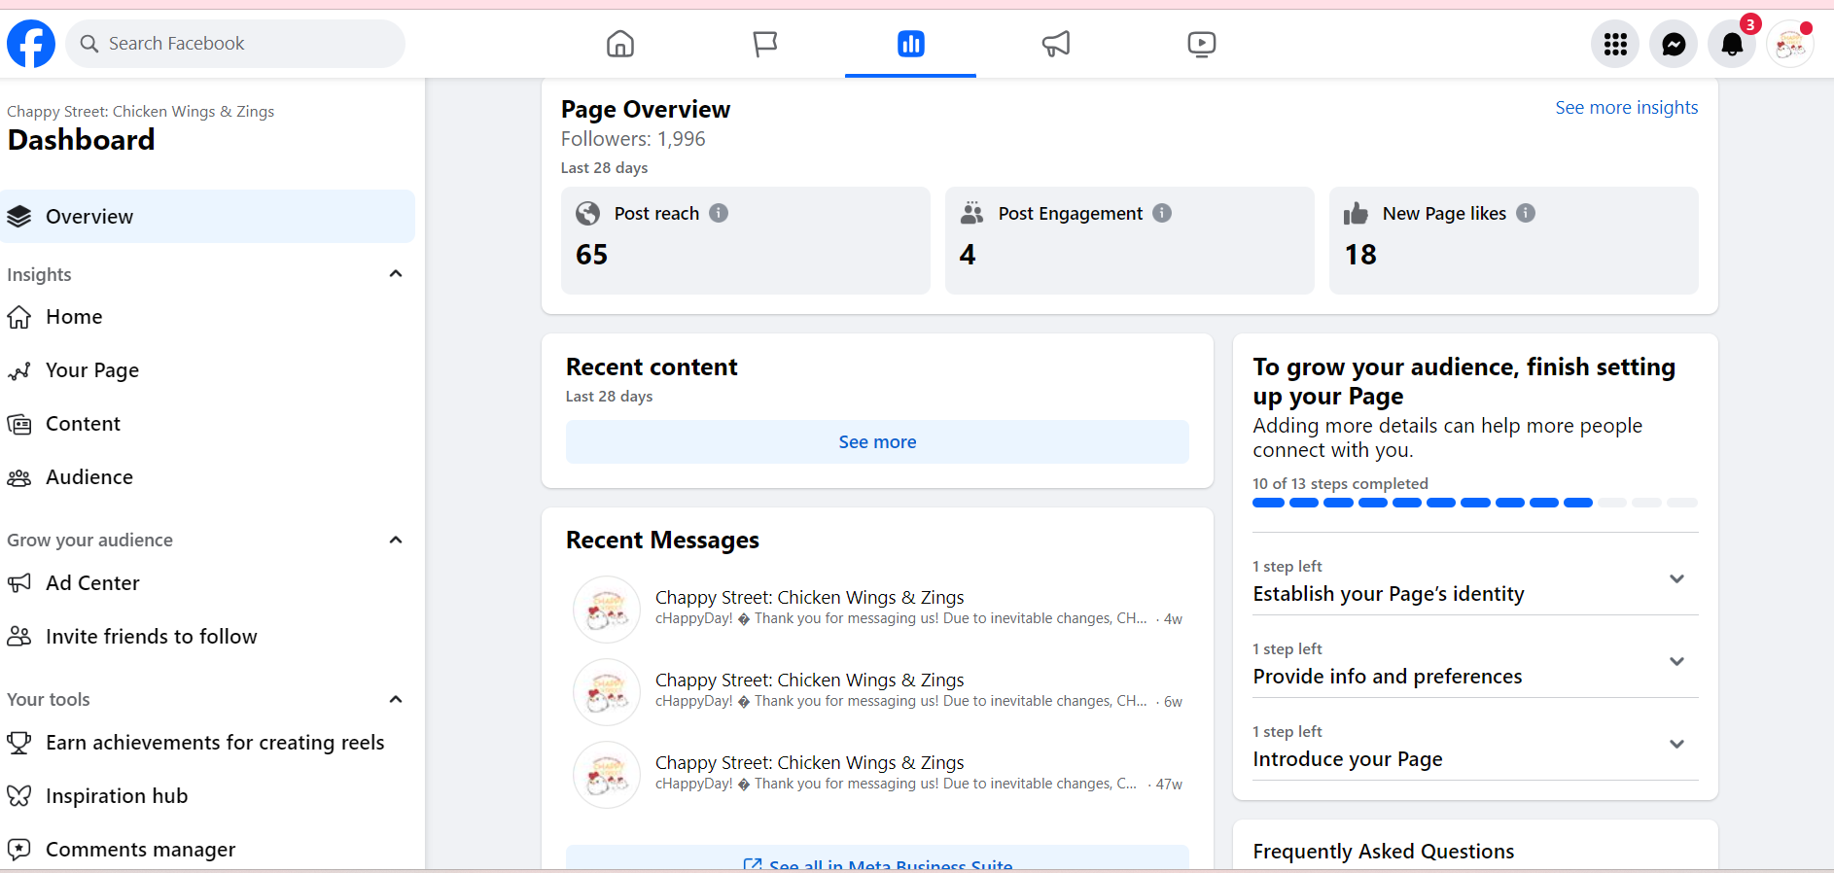Expand Establish your Page's identity step
The height and width of the screenshot is (873, 1834).
pyautogui.click(x=1676, y=579)
